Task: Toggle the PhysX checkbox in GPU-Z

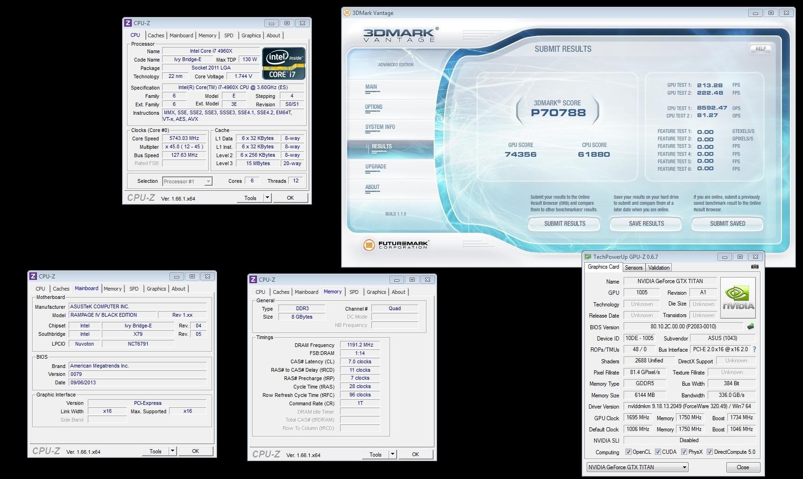Action: pos(684,452)
